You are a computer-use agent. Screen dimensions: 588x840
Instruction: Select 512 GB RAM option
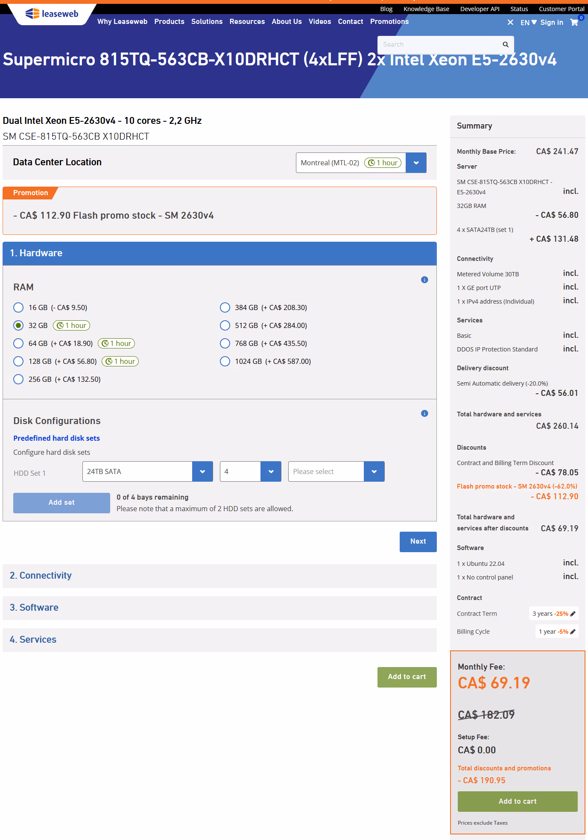point(225,325)
